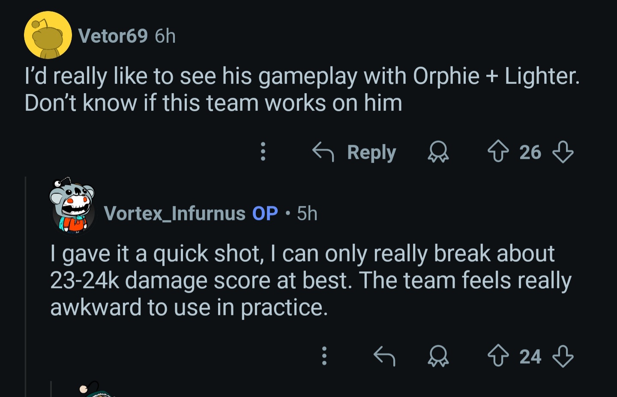The image size is (617, 397).
Task: Tap the OP badge label
Action: click(x=265, y=213)
